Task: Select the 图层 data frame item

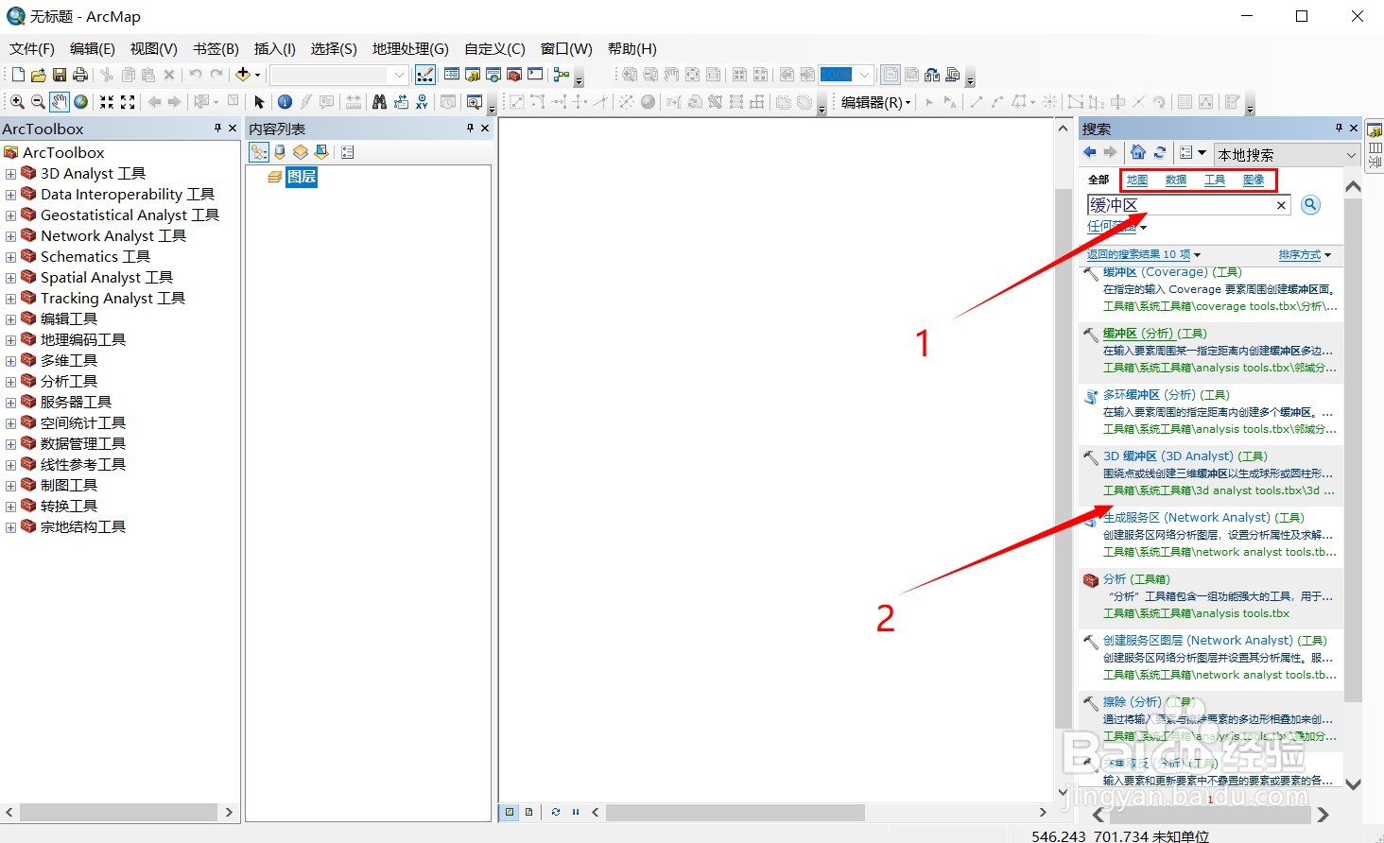Action: 302,177
